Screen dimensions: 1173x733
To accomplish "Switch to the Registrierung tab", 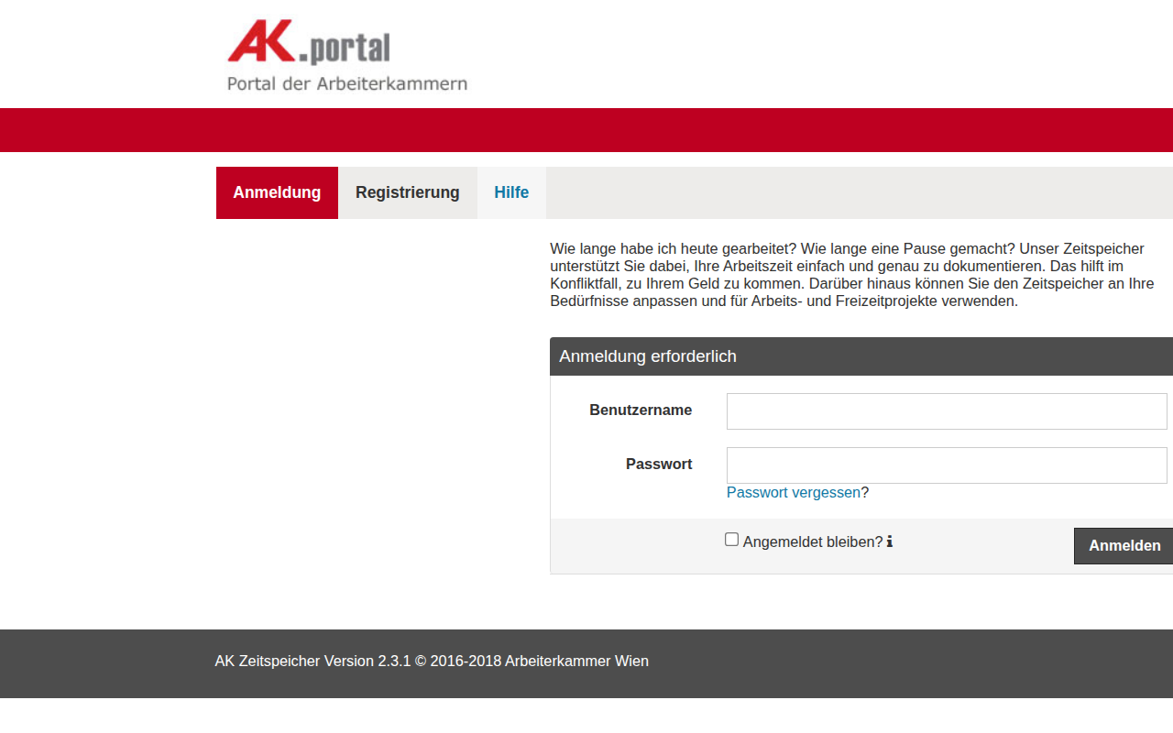I will pyautogui.click(x=407, y=192).
